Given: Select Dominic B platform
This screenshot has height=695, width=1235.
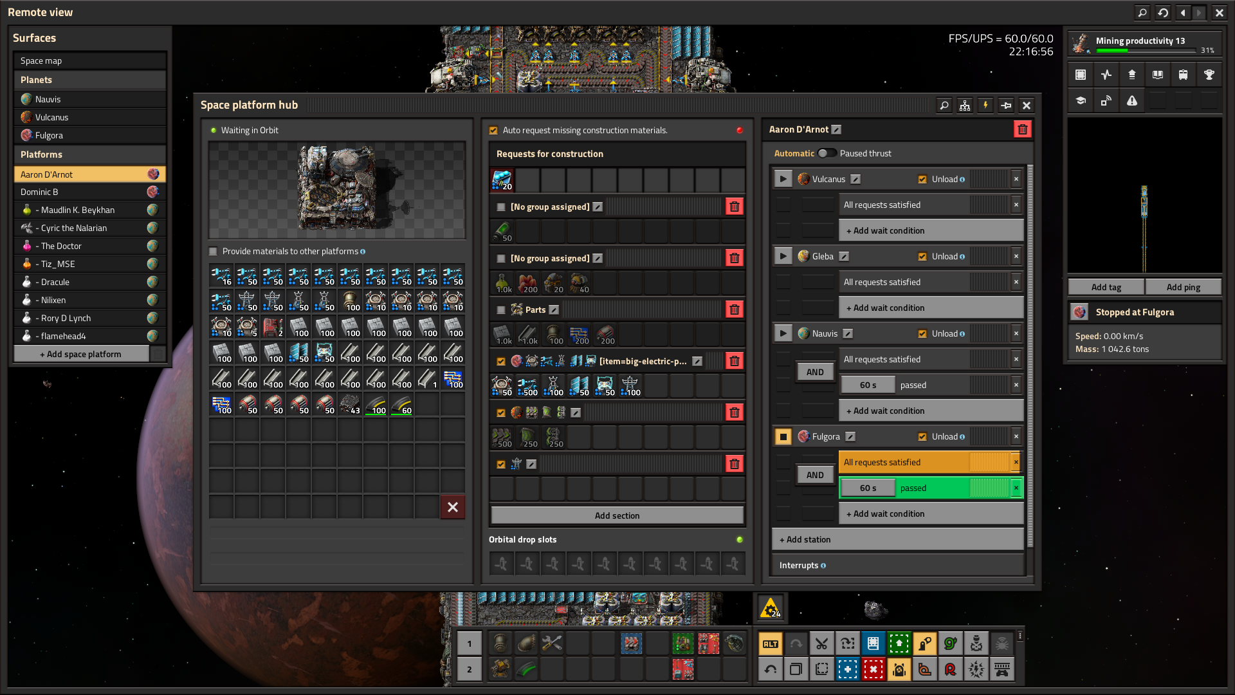Looking at the screenshot, I should 90,192.
